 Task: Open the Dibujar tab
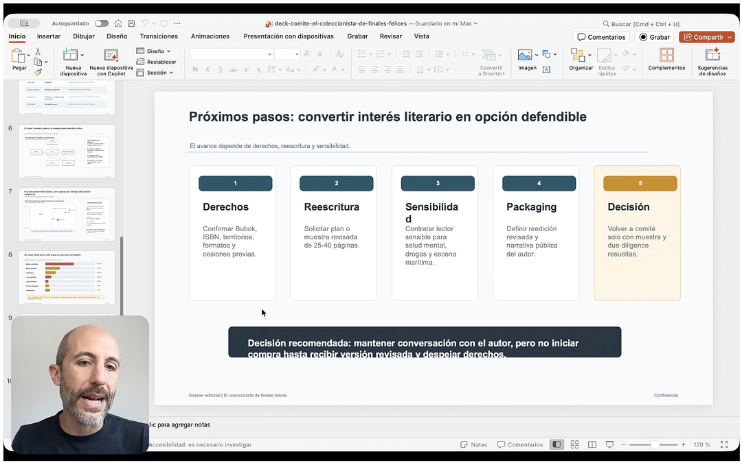pyautogui.click(x=84, y=36)
